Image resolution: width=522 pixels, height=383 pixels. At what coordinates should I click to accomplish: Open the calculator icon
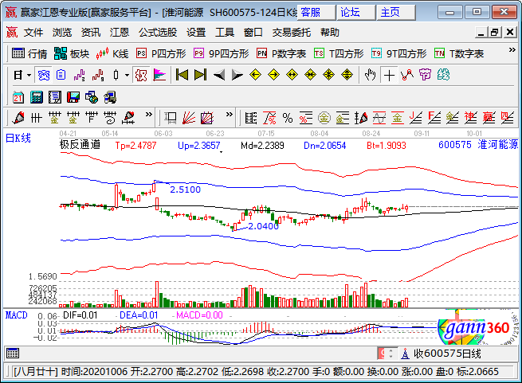coord(37,97)
